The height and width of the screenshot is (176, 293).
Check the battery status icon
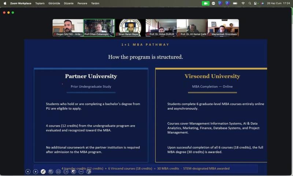[235, 3]
